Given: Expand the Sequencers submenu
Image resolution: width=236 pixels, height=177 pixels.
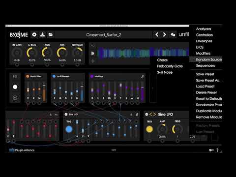Looking at the screenshot, I should [x=206, y=65].
